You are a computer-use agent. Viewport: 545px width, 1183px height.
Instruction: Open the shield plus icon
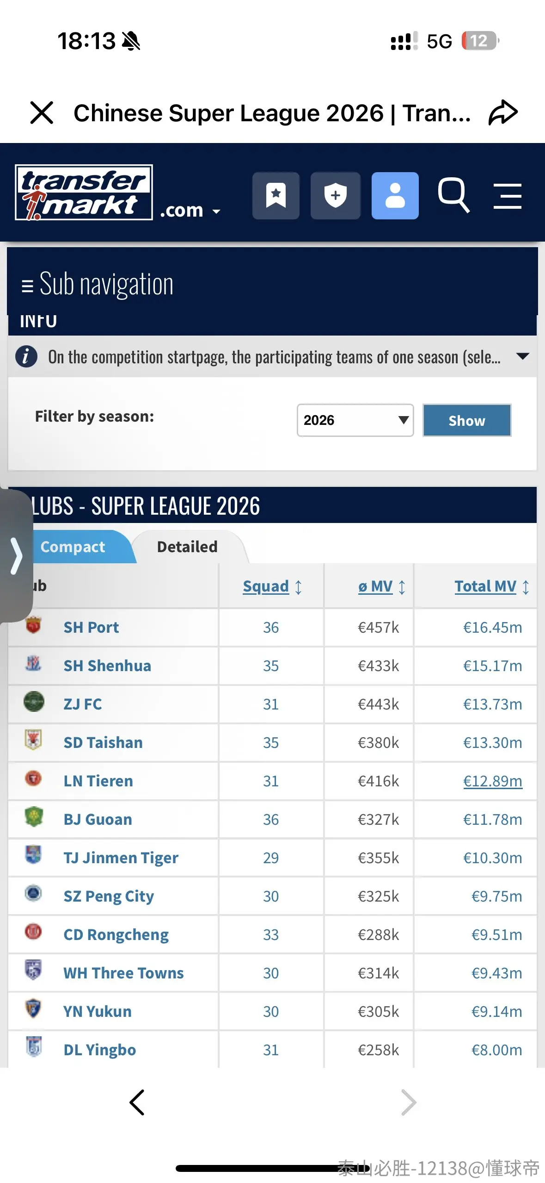point(336,195)
